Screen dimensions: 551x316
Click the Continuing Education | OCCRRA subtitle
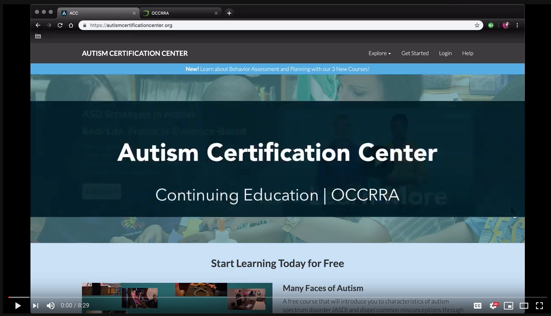pos(277,195)
